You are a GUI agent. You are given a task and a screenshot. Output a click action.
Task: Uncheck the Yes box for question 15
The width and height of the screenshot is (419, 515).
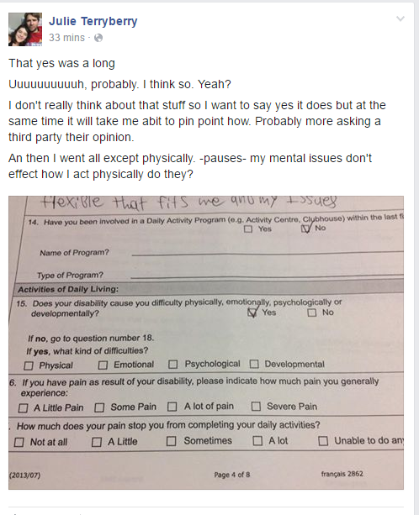[252, 313]
